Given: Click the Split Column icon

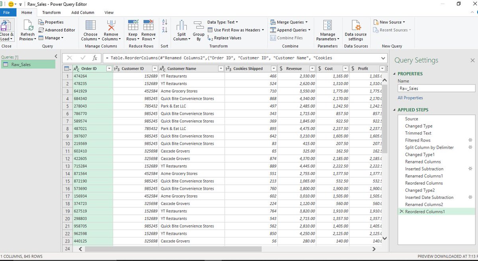Looking at the screenshot, I should coord(182,26).
